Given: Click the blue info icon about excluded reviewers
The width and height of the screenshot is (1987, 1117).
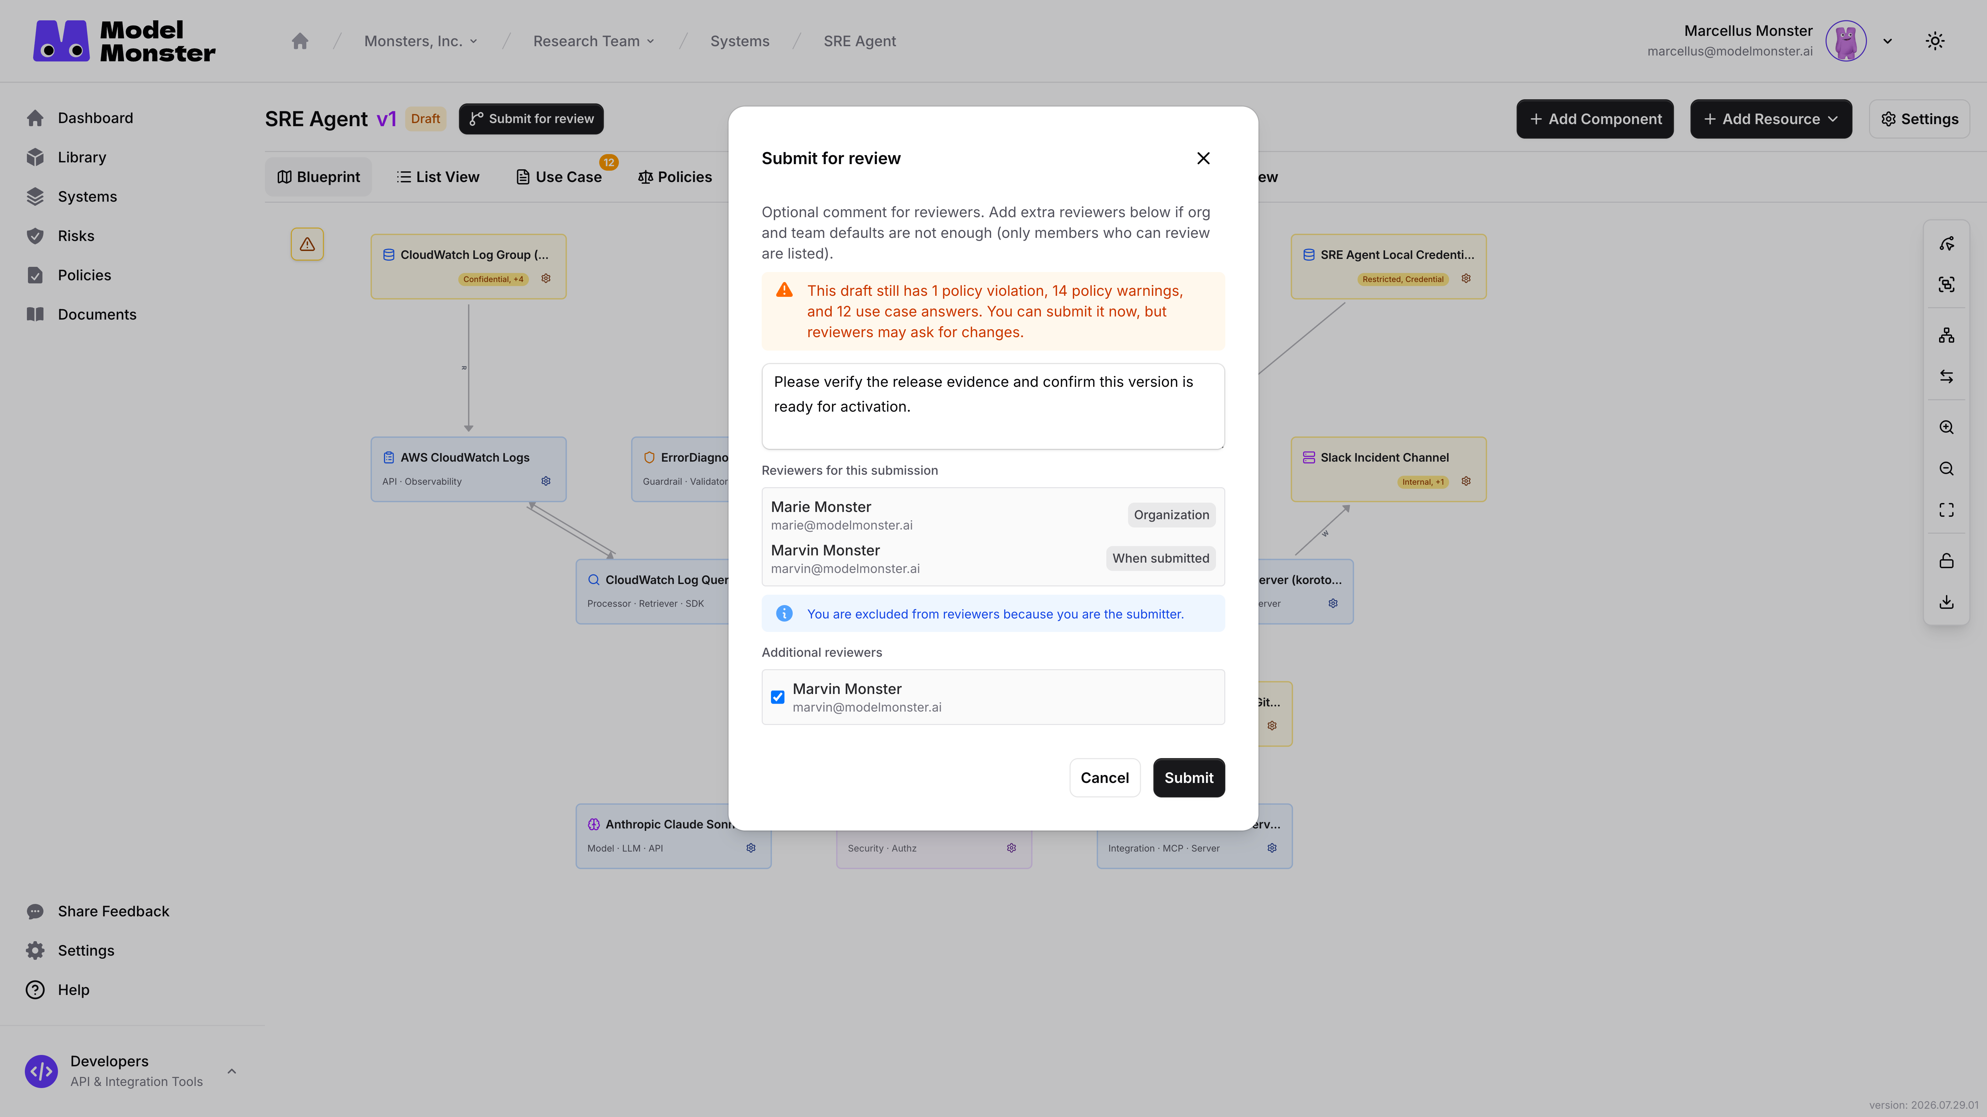Looking at the screenshot, I should click(x=784, y=614).
